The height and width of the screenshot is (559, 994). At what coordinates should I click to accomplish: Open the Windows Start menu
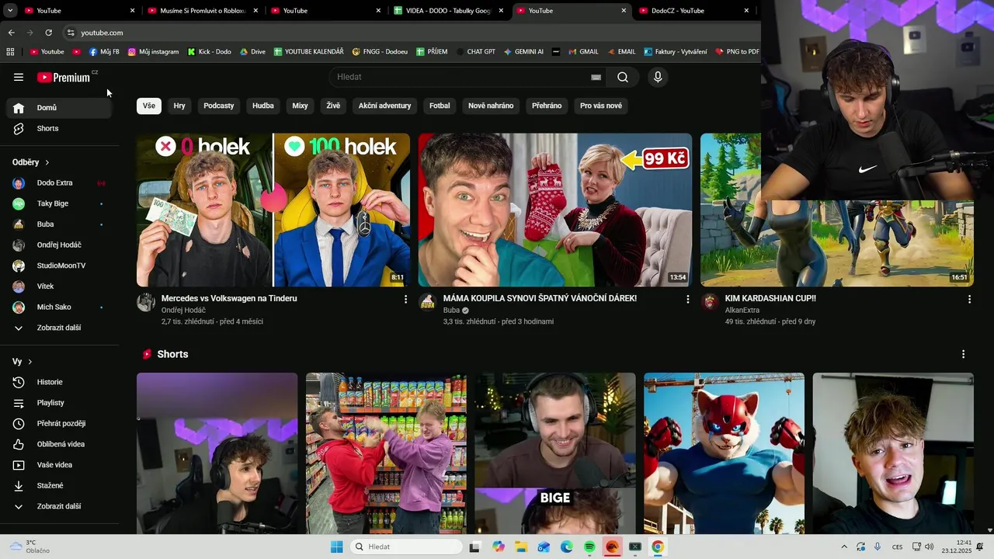click(x=336, y=547)
